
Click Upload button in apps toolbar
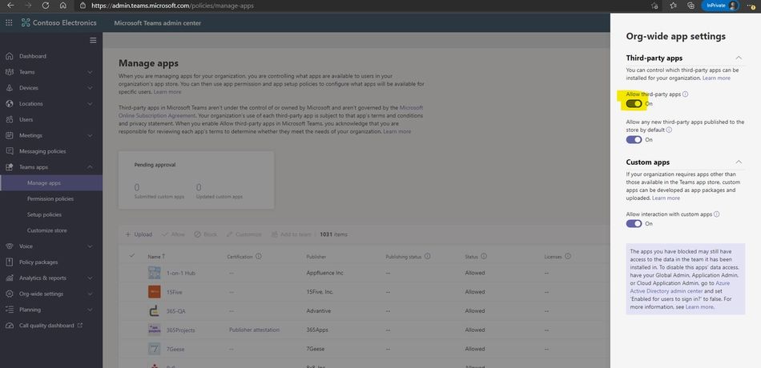(139, 234)
